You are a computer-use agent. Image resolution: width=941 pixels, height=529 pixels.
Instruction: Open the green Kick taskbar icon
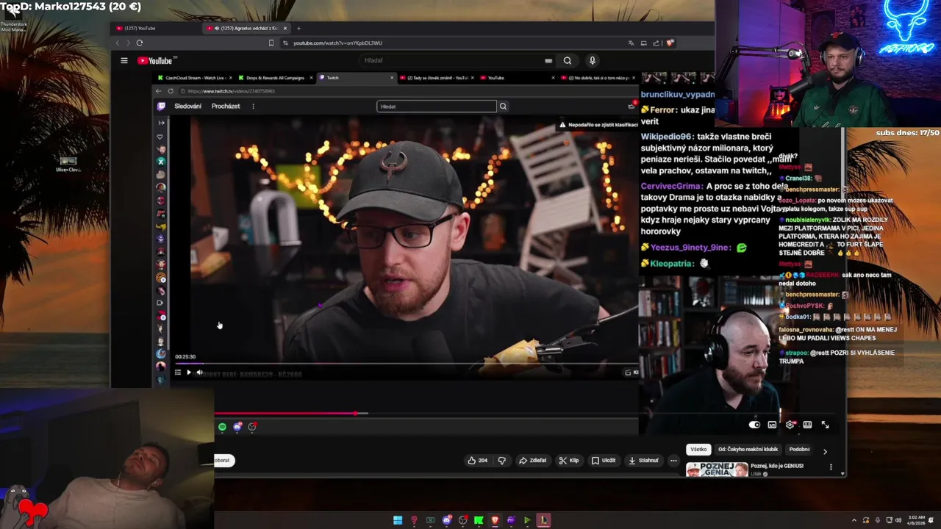pyautogui.click(x=479, y=520)
